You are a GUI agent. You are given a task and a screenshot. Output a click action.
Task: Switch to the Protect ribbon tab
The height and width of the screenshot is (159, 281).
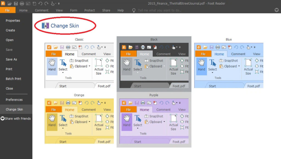tap(89, 10)
